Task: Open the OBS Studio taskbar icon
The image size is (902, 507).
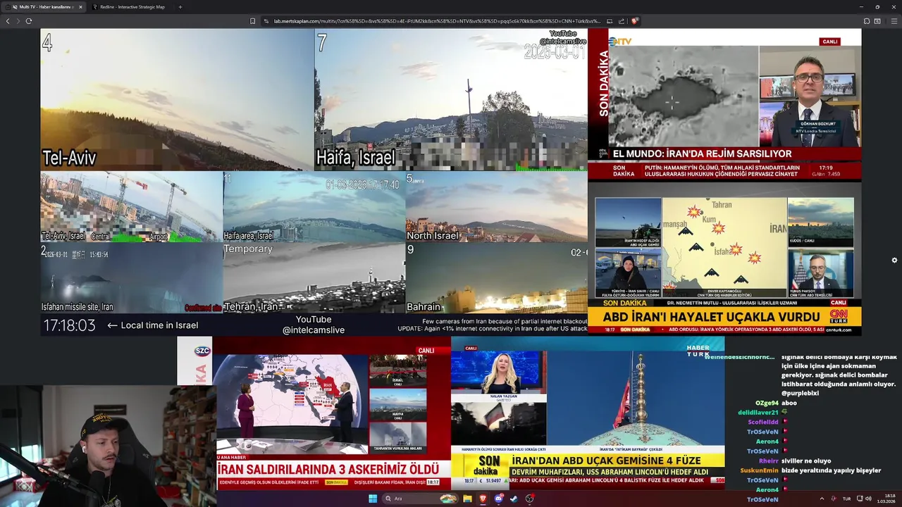Action: click(529, 499)
